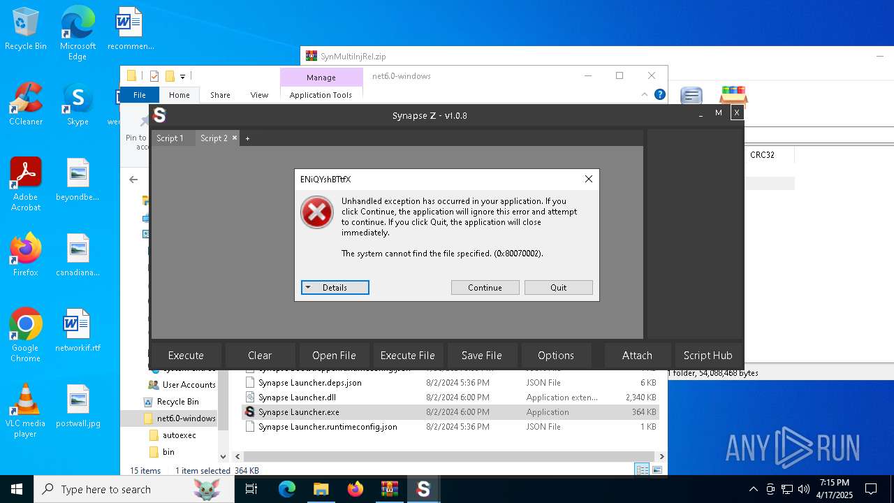Image resolution: width=894 pixels, height=503 pixels.
Task: Open the Share tab in Explorer ribbon
Action: 220,95
